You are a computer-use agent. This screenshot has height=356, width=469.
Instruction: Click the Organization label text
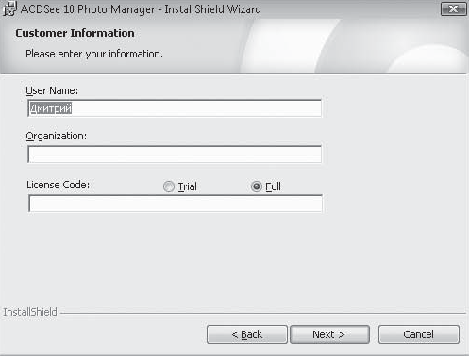[56, 137]
